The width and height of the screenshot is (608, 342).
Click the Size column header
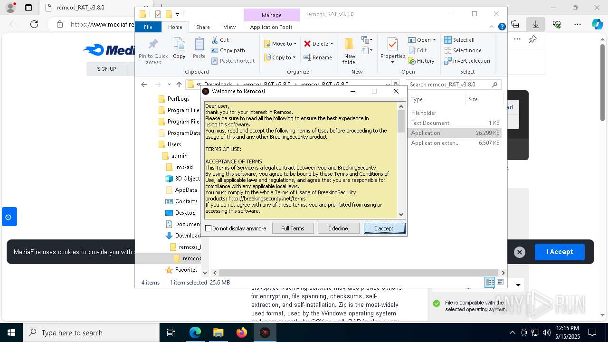pyautogui.click(x=483, y=99)
